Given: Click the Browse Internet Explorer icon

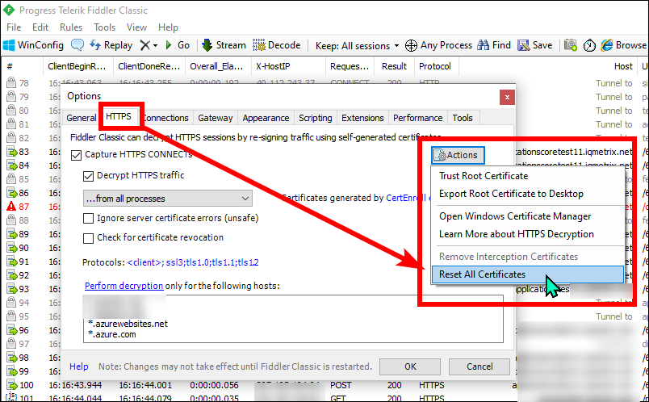Looking at the screenshot, I should click(x=607, y=45).
